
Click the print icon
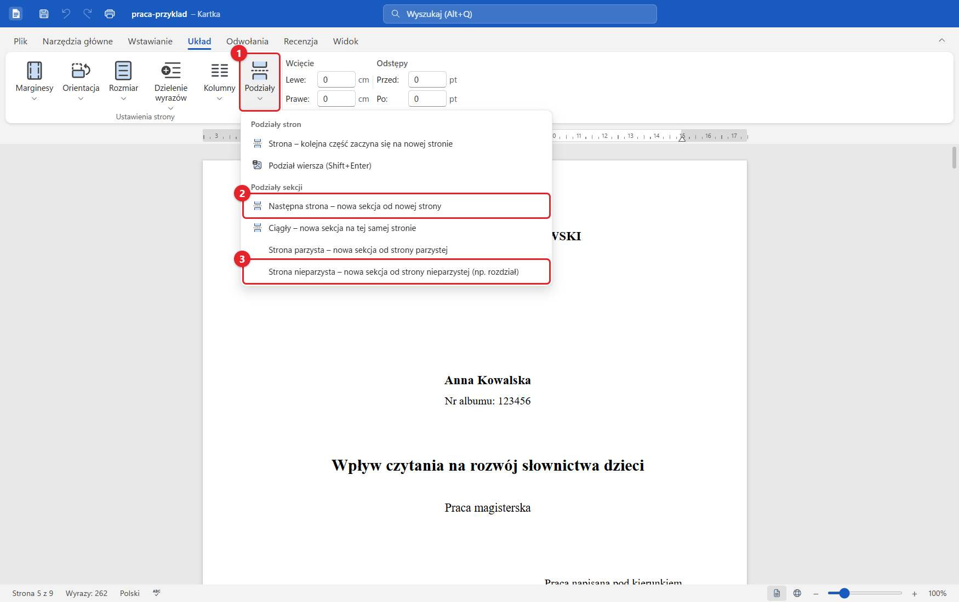(110, 14)
